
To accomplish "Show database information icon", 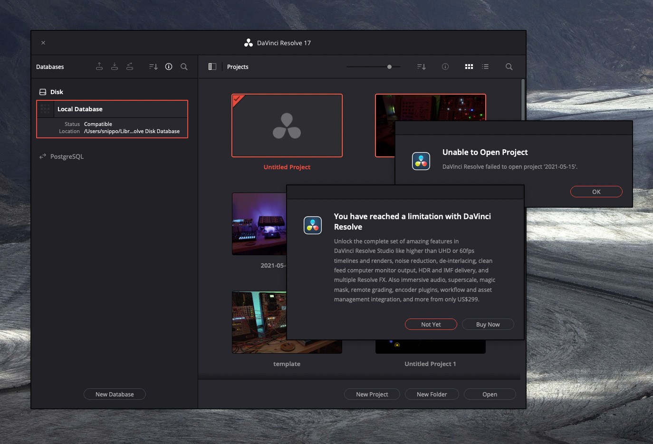I will click(169, 67).
